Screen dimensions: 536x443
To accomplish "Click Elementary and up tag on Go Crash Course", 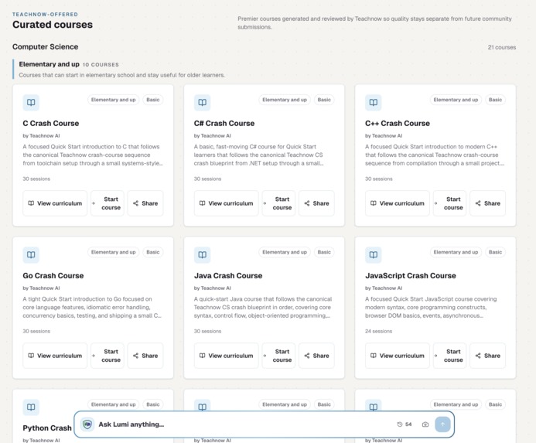I will [x=114, y=252].
